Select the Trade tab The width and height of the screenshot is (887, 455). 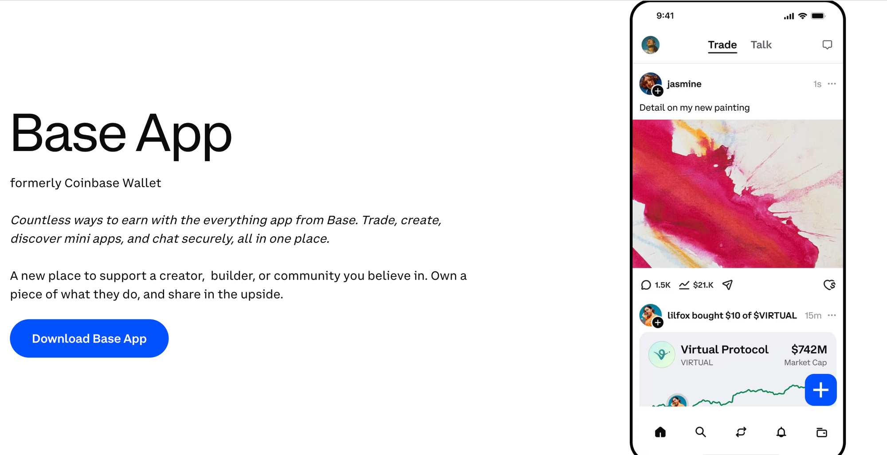click(x=722, y=45)
